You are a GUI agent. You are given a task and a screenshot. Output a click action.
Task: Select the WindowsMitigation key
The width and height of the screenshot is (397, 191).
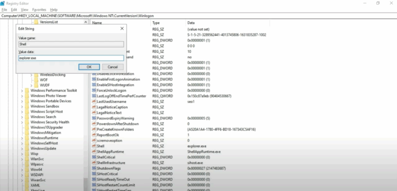coord(46,133)
